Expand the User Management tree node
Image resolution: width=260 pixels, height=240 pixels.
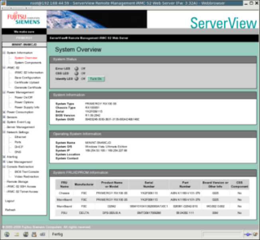4,162
